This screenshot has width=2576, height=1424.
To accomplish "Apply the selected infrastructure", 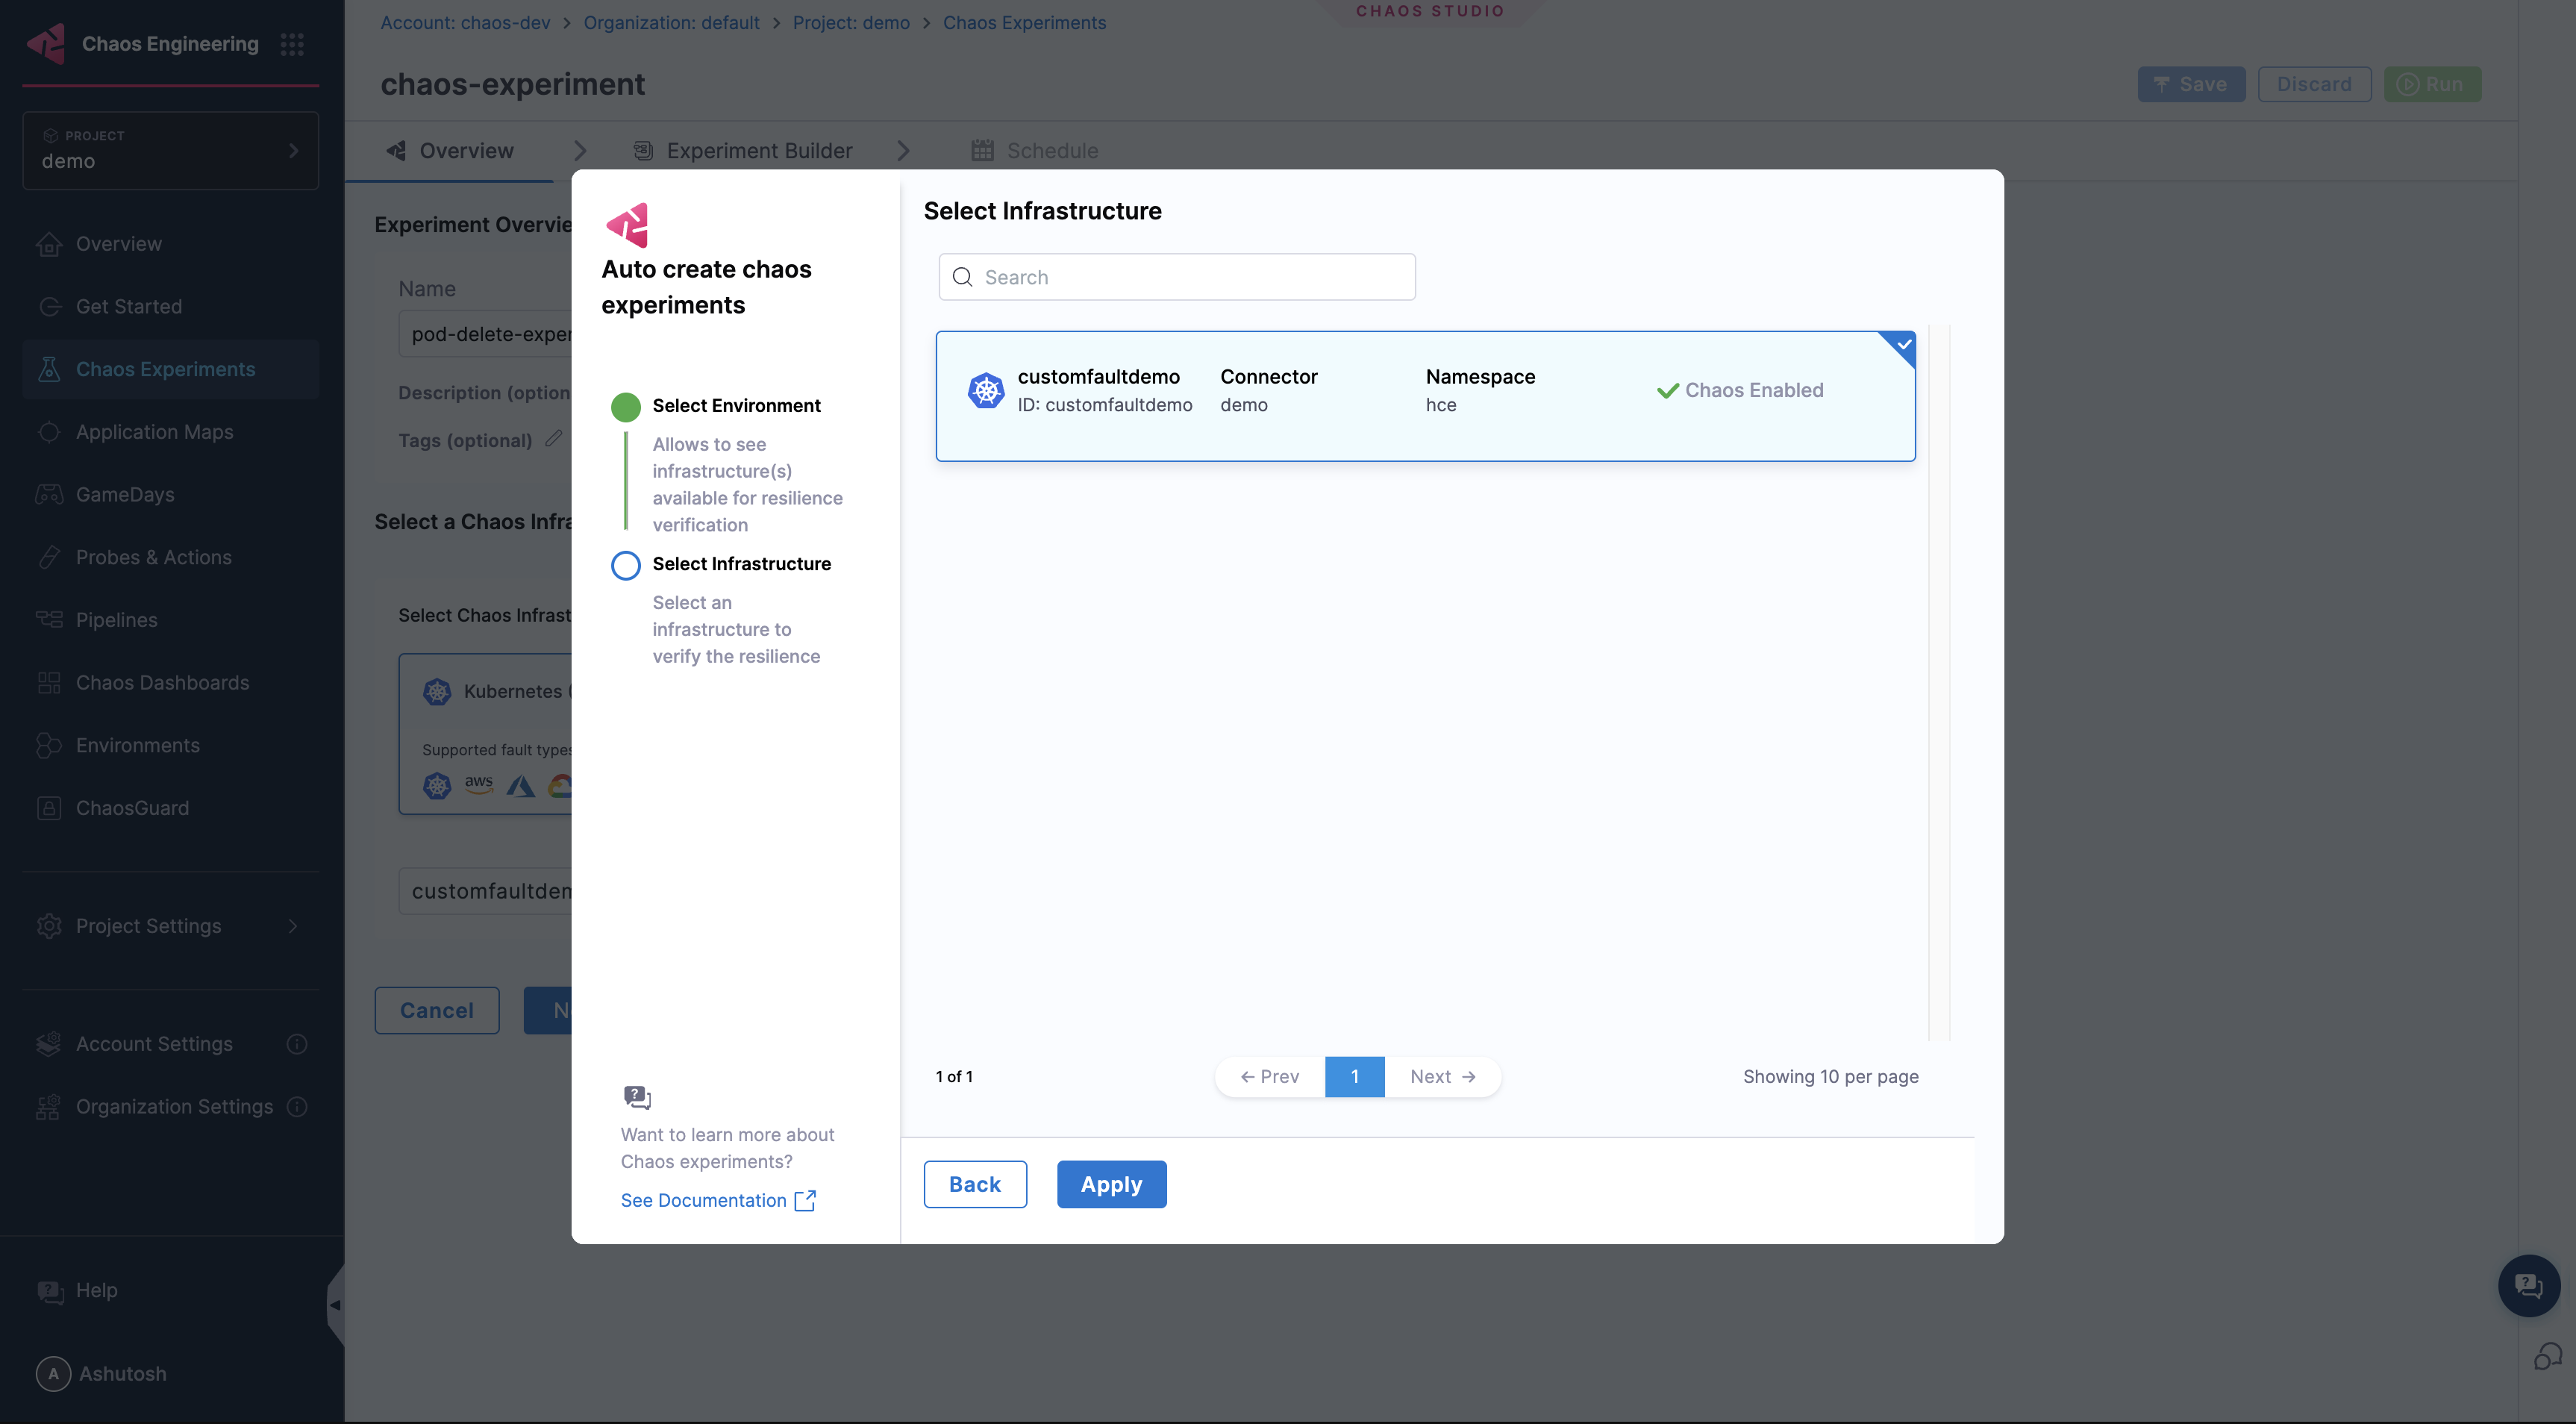I will (x=1111, y=1184).
